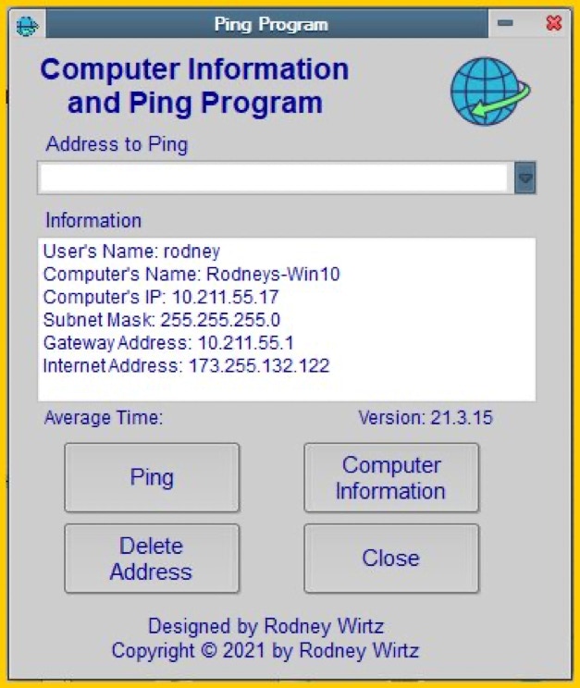
Task: Click the Close button at the bottom
Action: click(390, 559)
